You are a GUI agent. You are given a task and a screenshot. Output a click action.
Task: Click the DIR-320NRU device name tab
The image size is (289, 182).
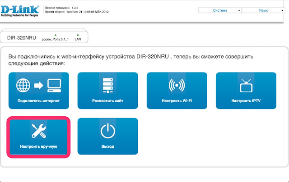tap(22, 38)
